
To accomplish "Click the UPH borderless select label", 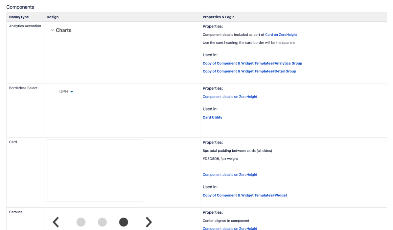I will coord(64,92).
